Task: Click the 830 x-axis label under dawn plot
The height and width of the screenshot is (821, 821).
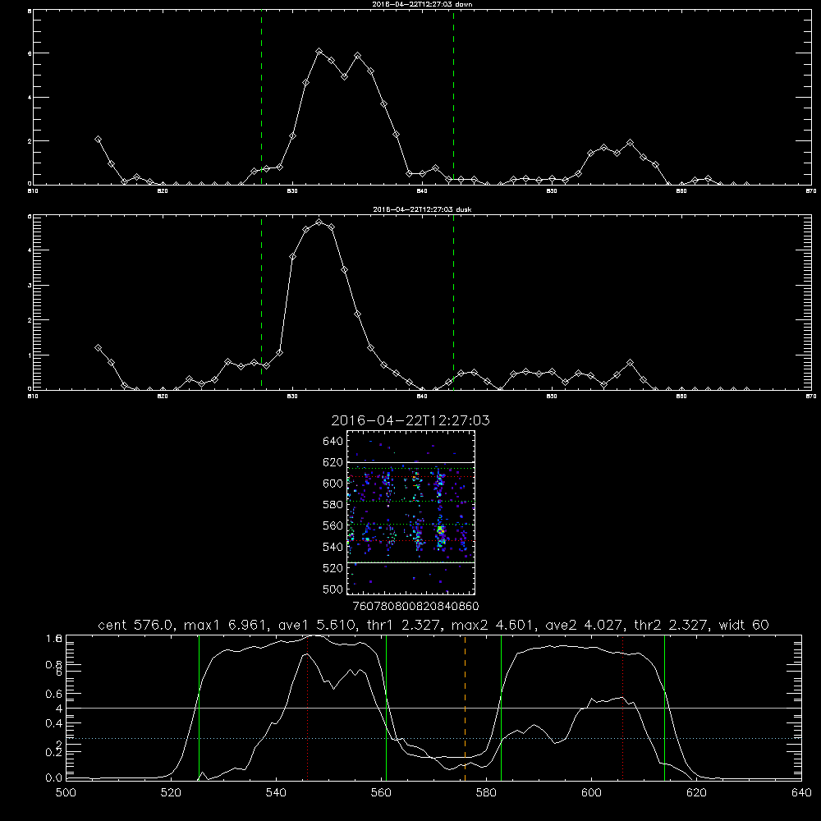Action: pos(292,191)
